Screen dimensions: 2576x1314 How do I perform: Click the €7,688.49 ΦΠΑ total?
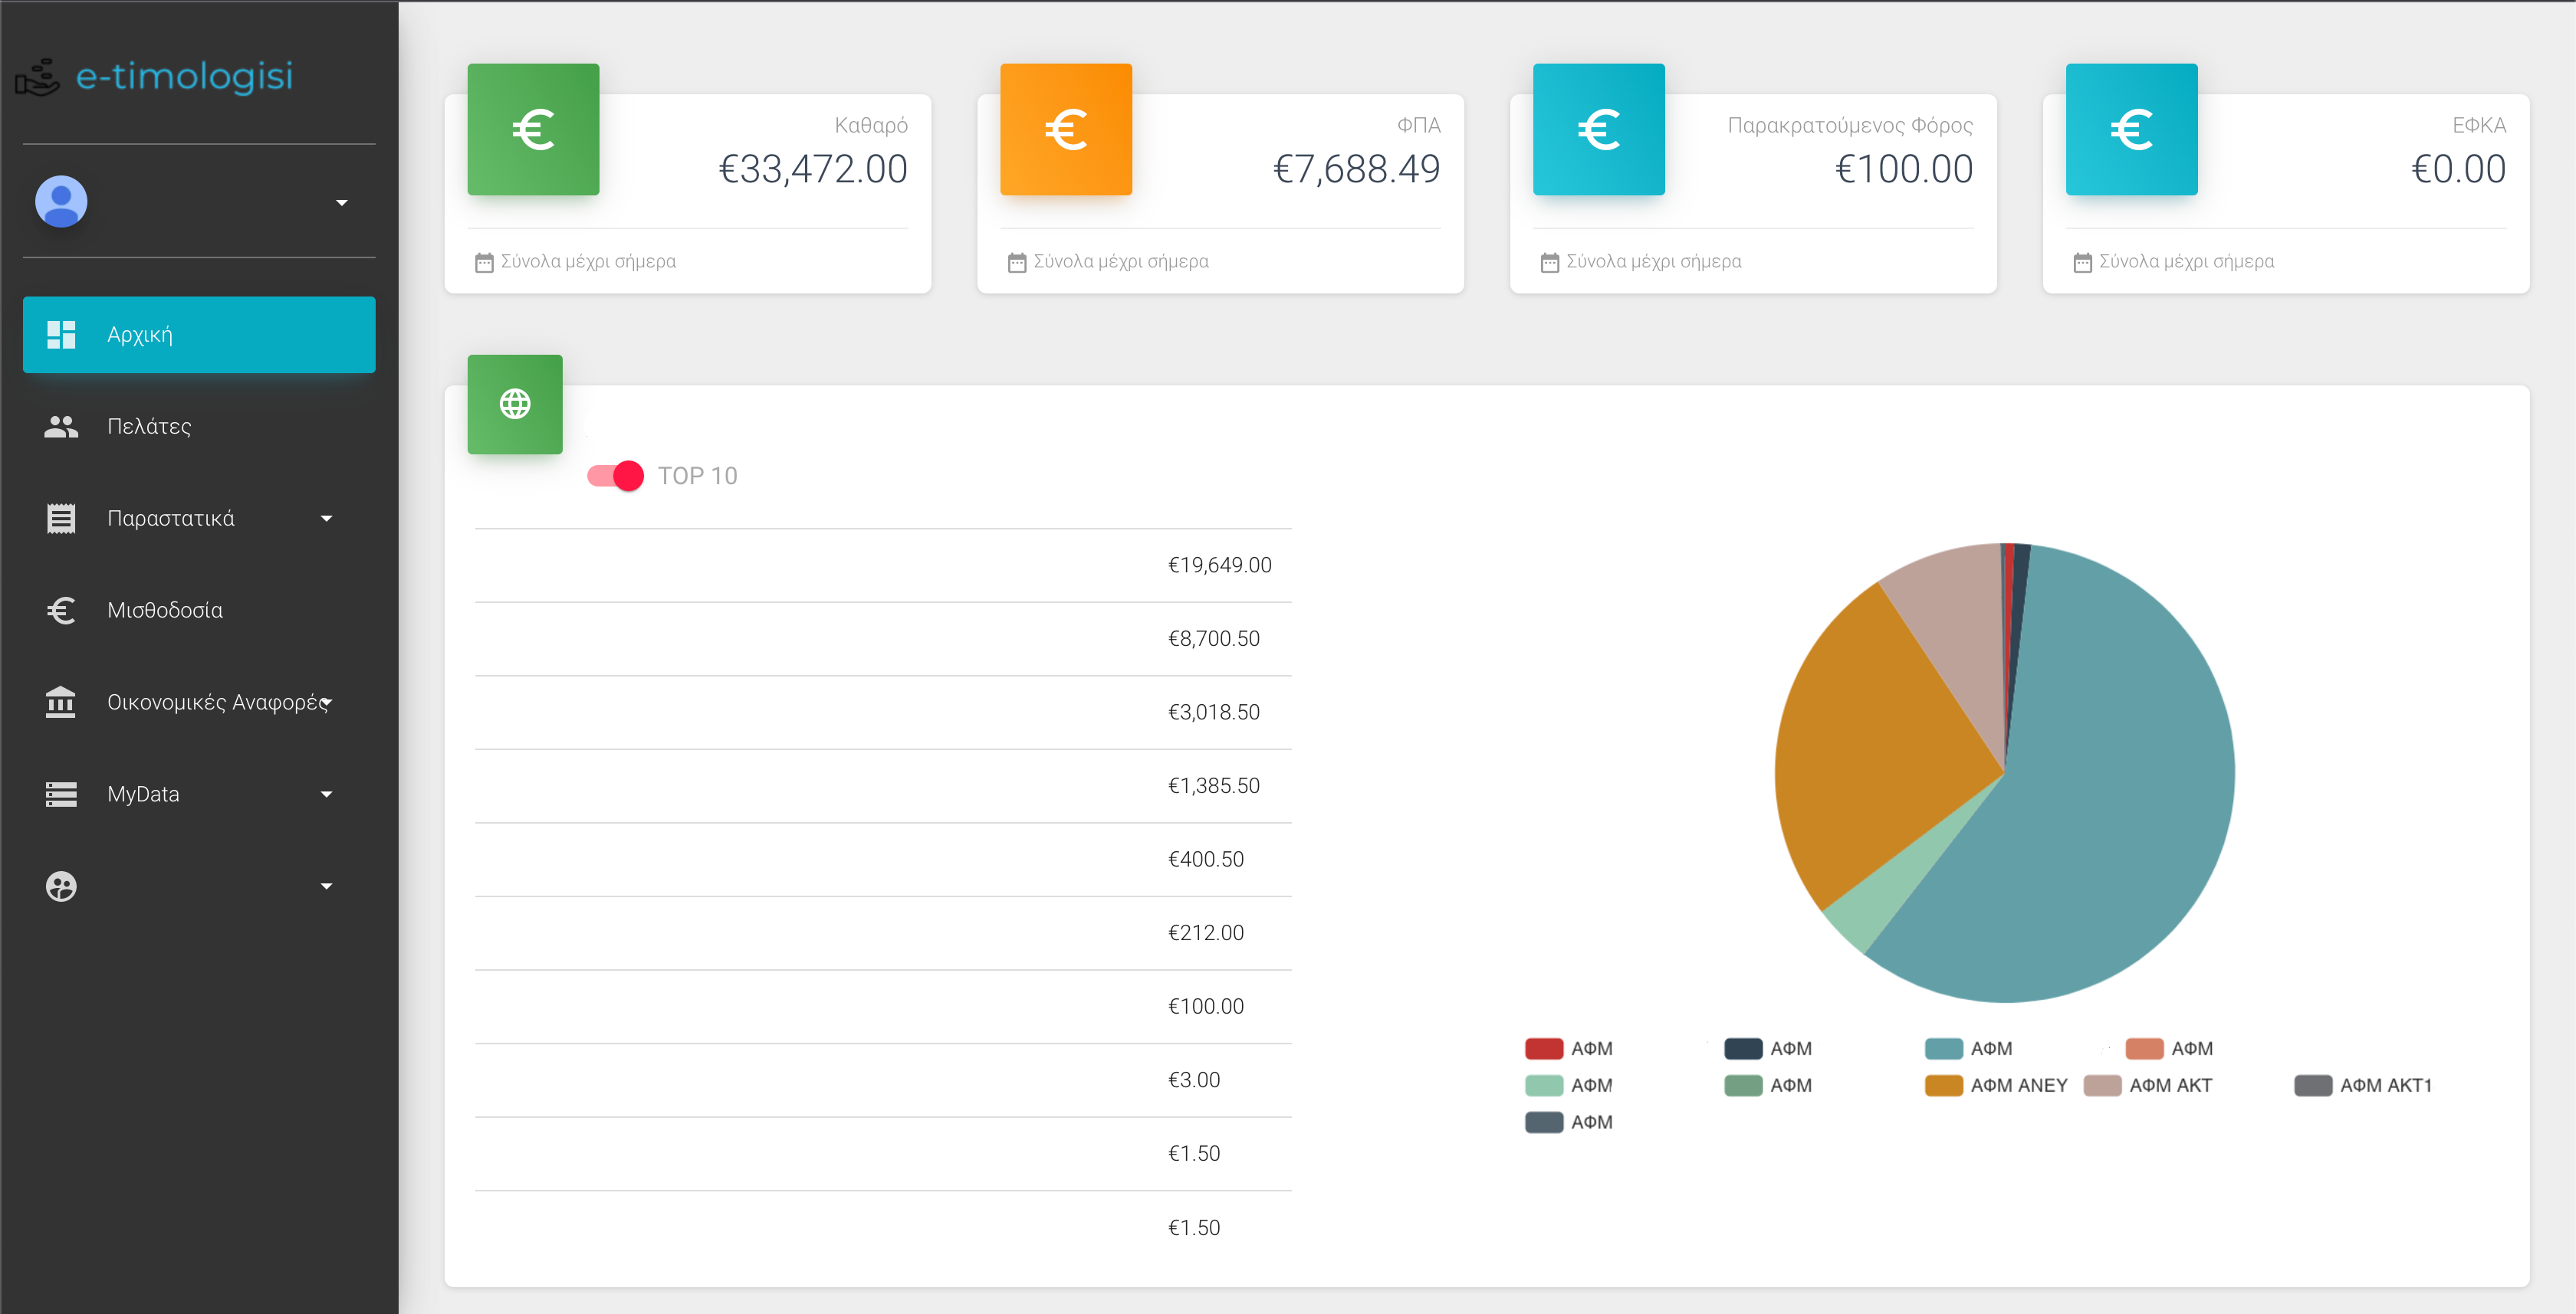[x=1356, y=170]
